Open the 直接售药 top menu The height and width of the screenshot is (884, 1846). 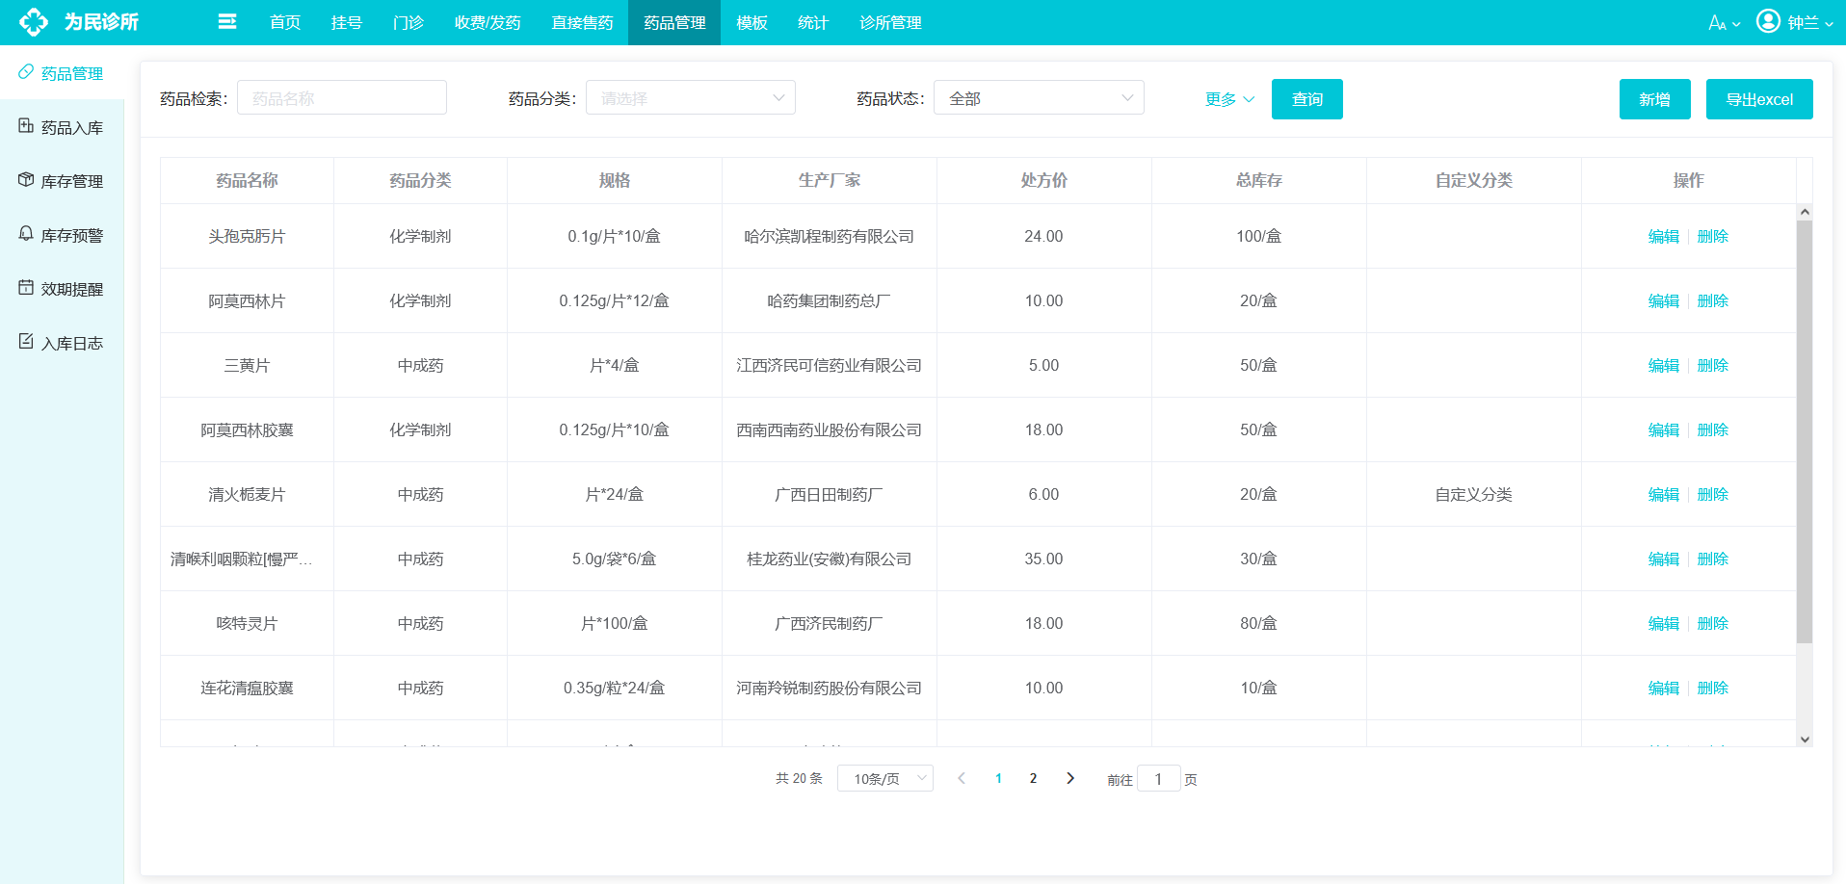582,22
